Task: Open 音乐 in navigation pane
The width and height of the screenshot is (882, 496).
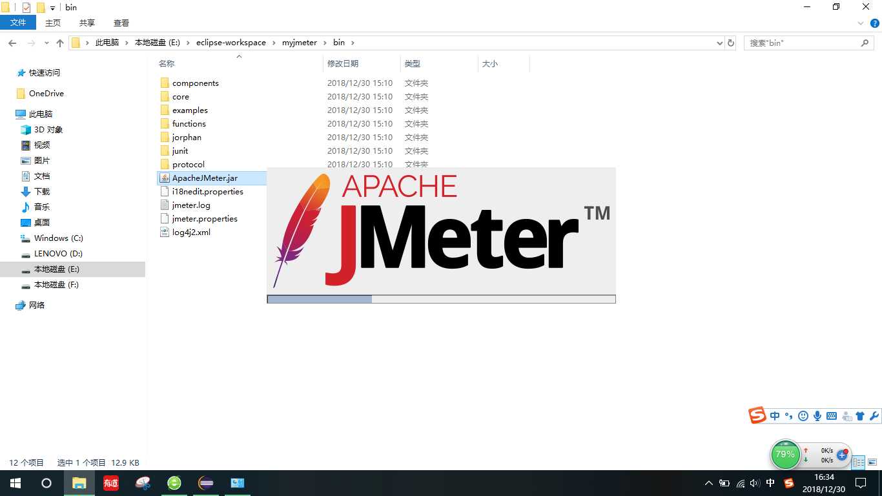Action: click(x=41, y=207)
